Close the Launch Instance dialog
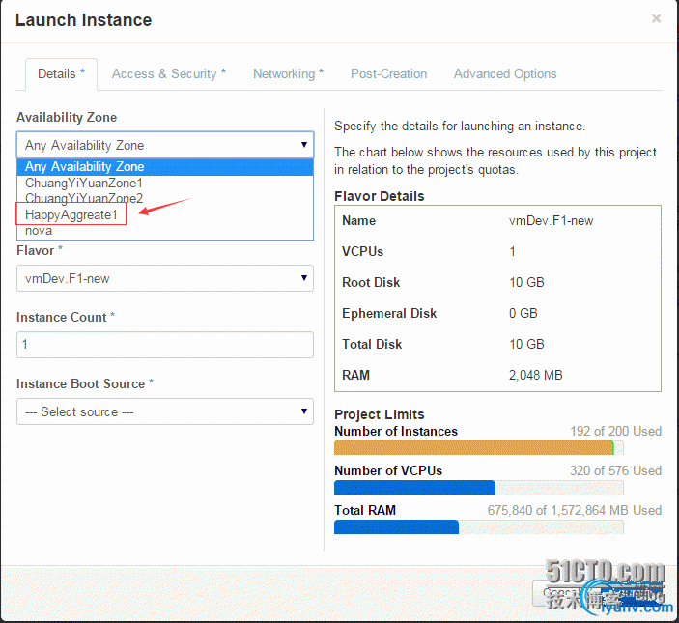 (656, 18)
